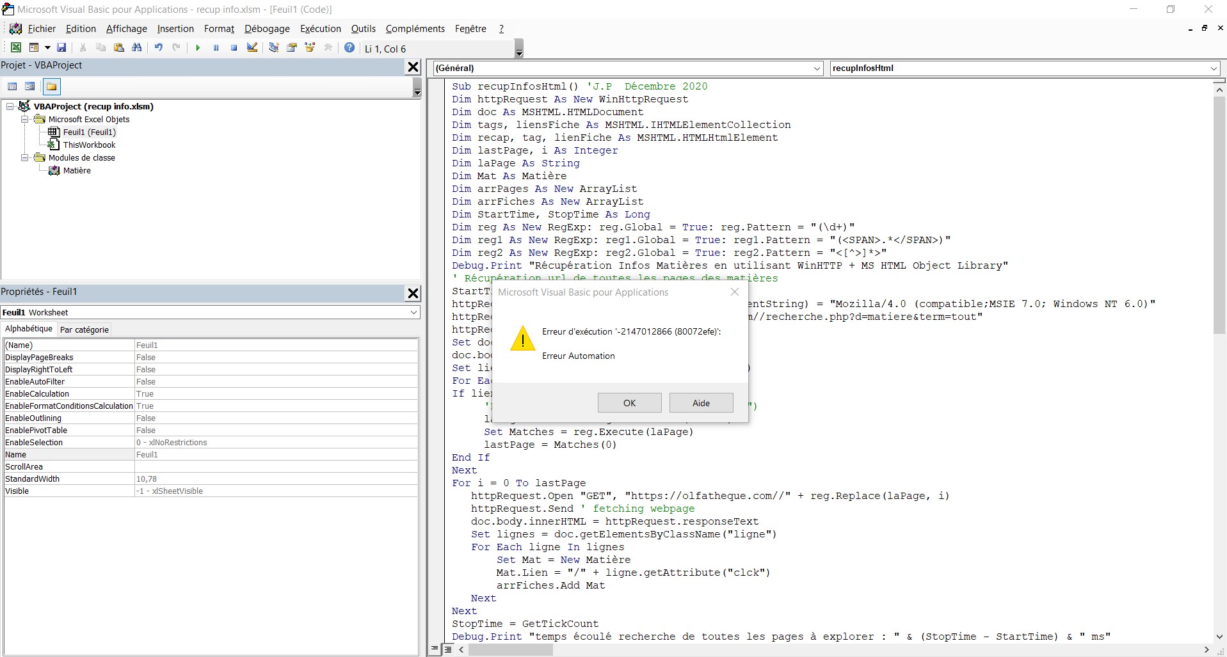The height and width of the screenshot is (657, 1227).
Task: Open the Exécution menu
Action: click(x=321, y=29)
